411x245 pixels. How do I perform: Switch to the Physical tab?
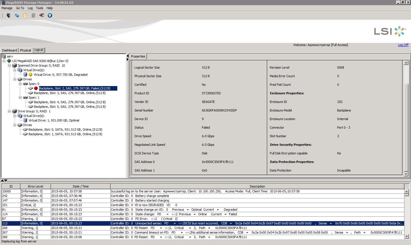tap(25, 50)
